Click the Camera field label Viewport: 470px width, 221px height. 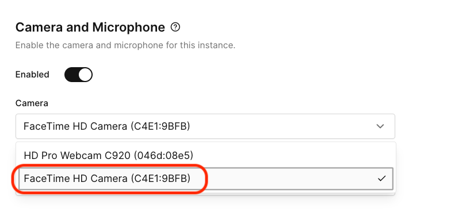(x=32, y=103)
